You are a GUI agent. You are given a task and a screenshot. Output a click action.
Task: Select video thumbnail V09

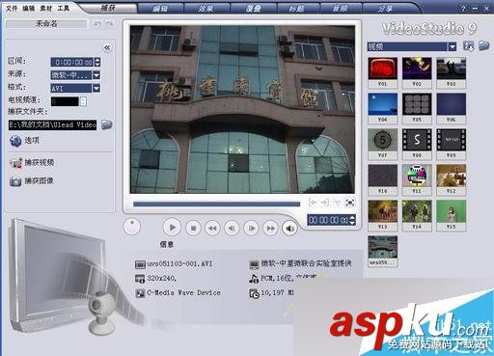coord(451,144)
